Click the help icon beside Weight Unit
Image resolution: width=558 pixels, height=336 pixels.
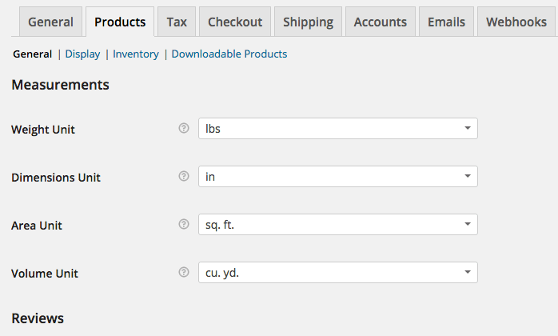click(184, 128)
